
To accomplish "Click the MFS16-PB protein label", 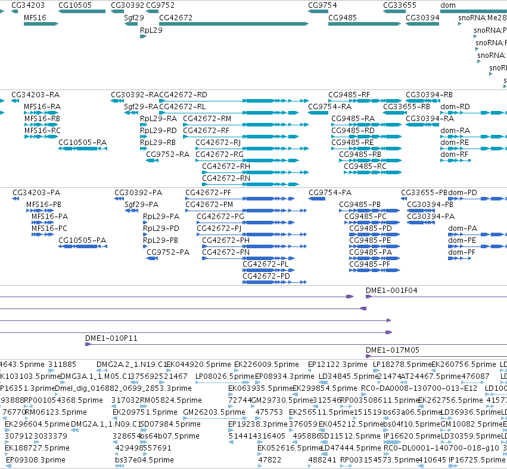I will (43, 205).
